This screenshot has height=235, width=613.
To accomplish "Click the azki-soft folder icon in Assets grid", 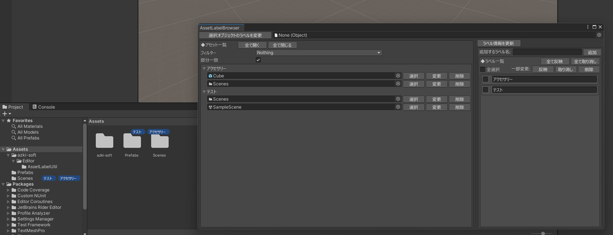I will tap(105, 141).
